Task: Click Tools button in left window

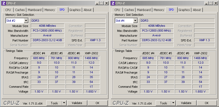Action: [x=54, y=103]
